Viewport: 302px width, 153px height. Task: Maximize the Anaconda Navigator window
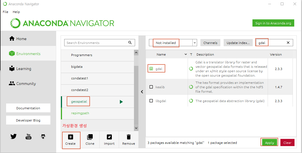[282, 4]
